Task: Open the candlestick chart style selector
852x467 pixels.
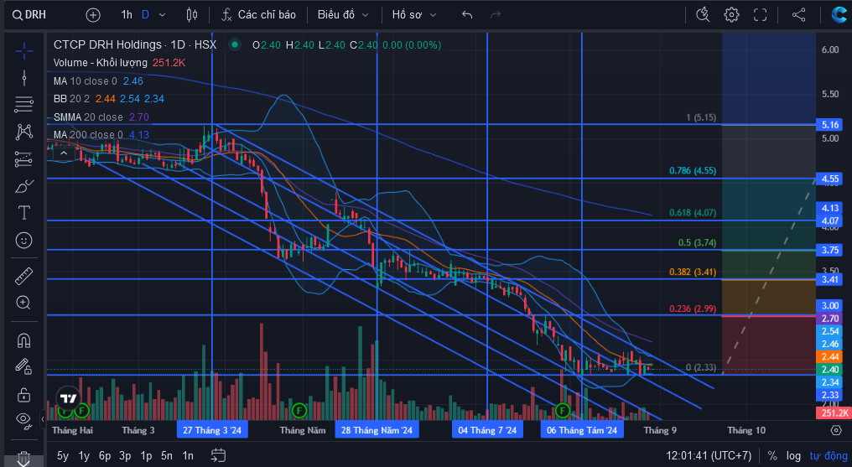Action: 192,14
